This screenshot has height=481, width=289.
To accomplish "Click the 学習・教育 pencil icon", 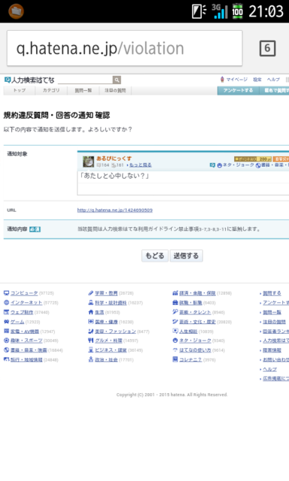I will tap(90, 293).
